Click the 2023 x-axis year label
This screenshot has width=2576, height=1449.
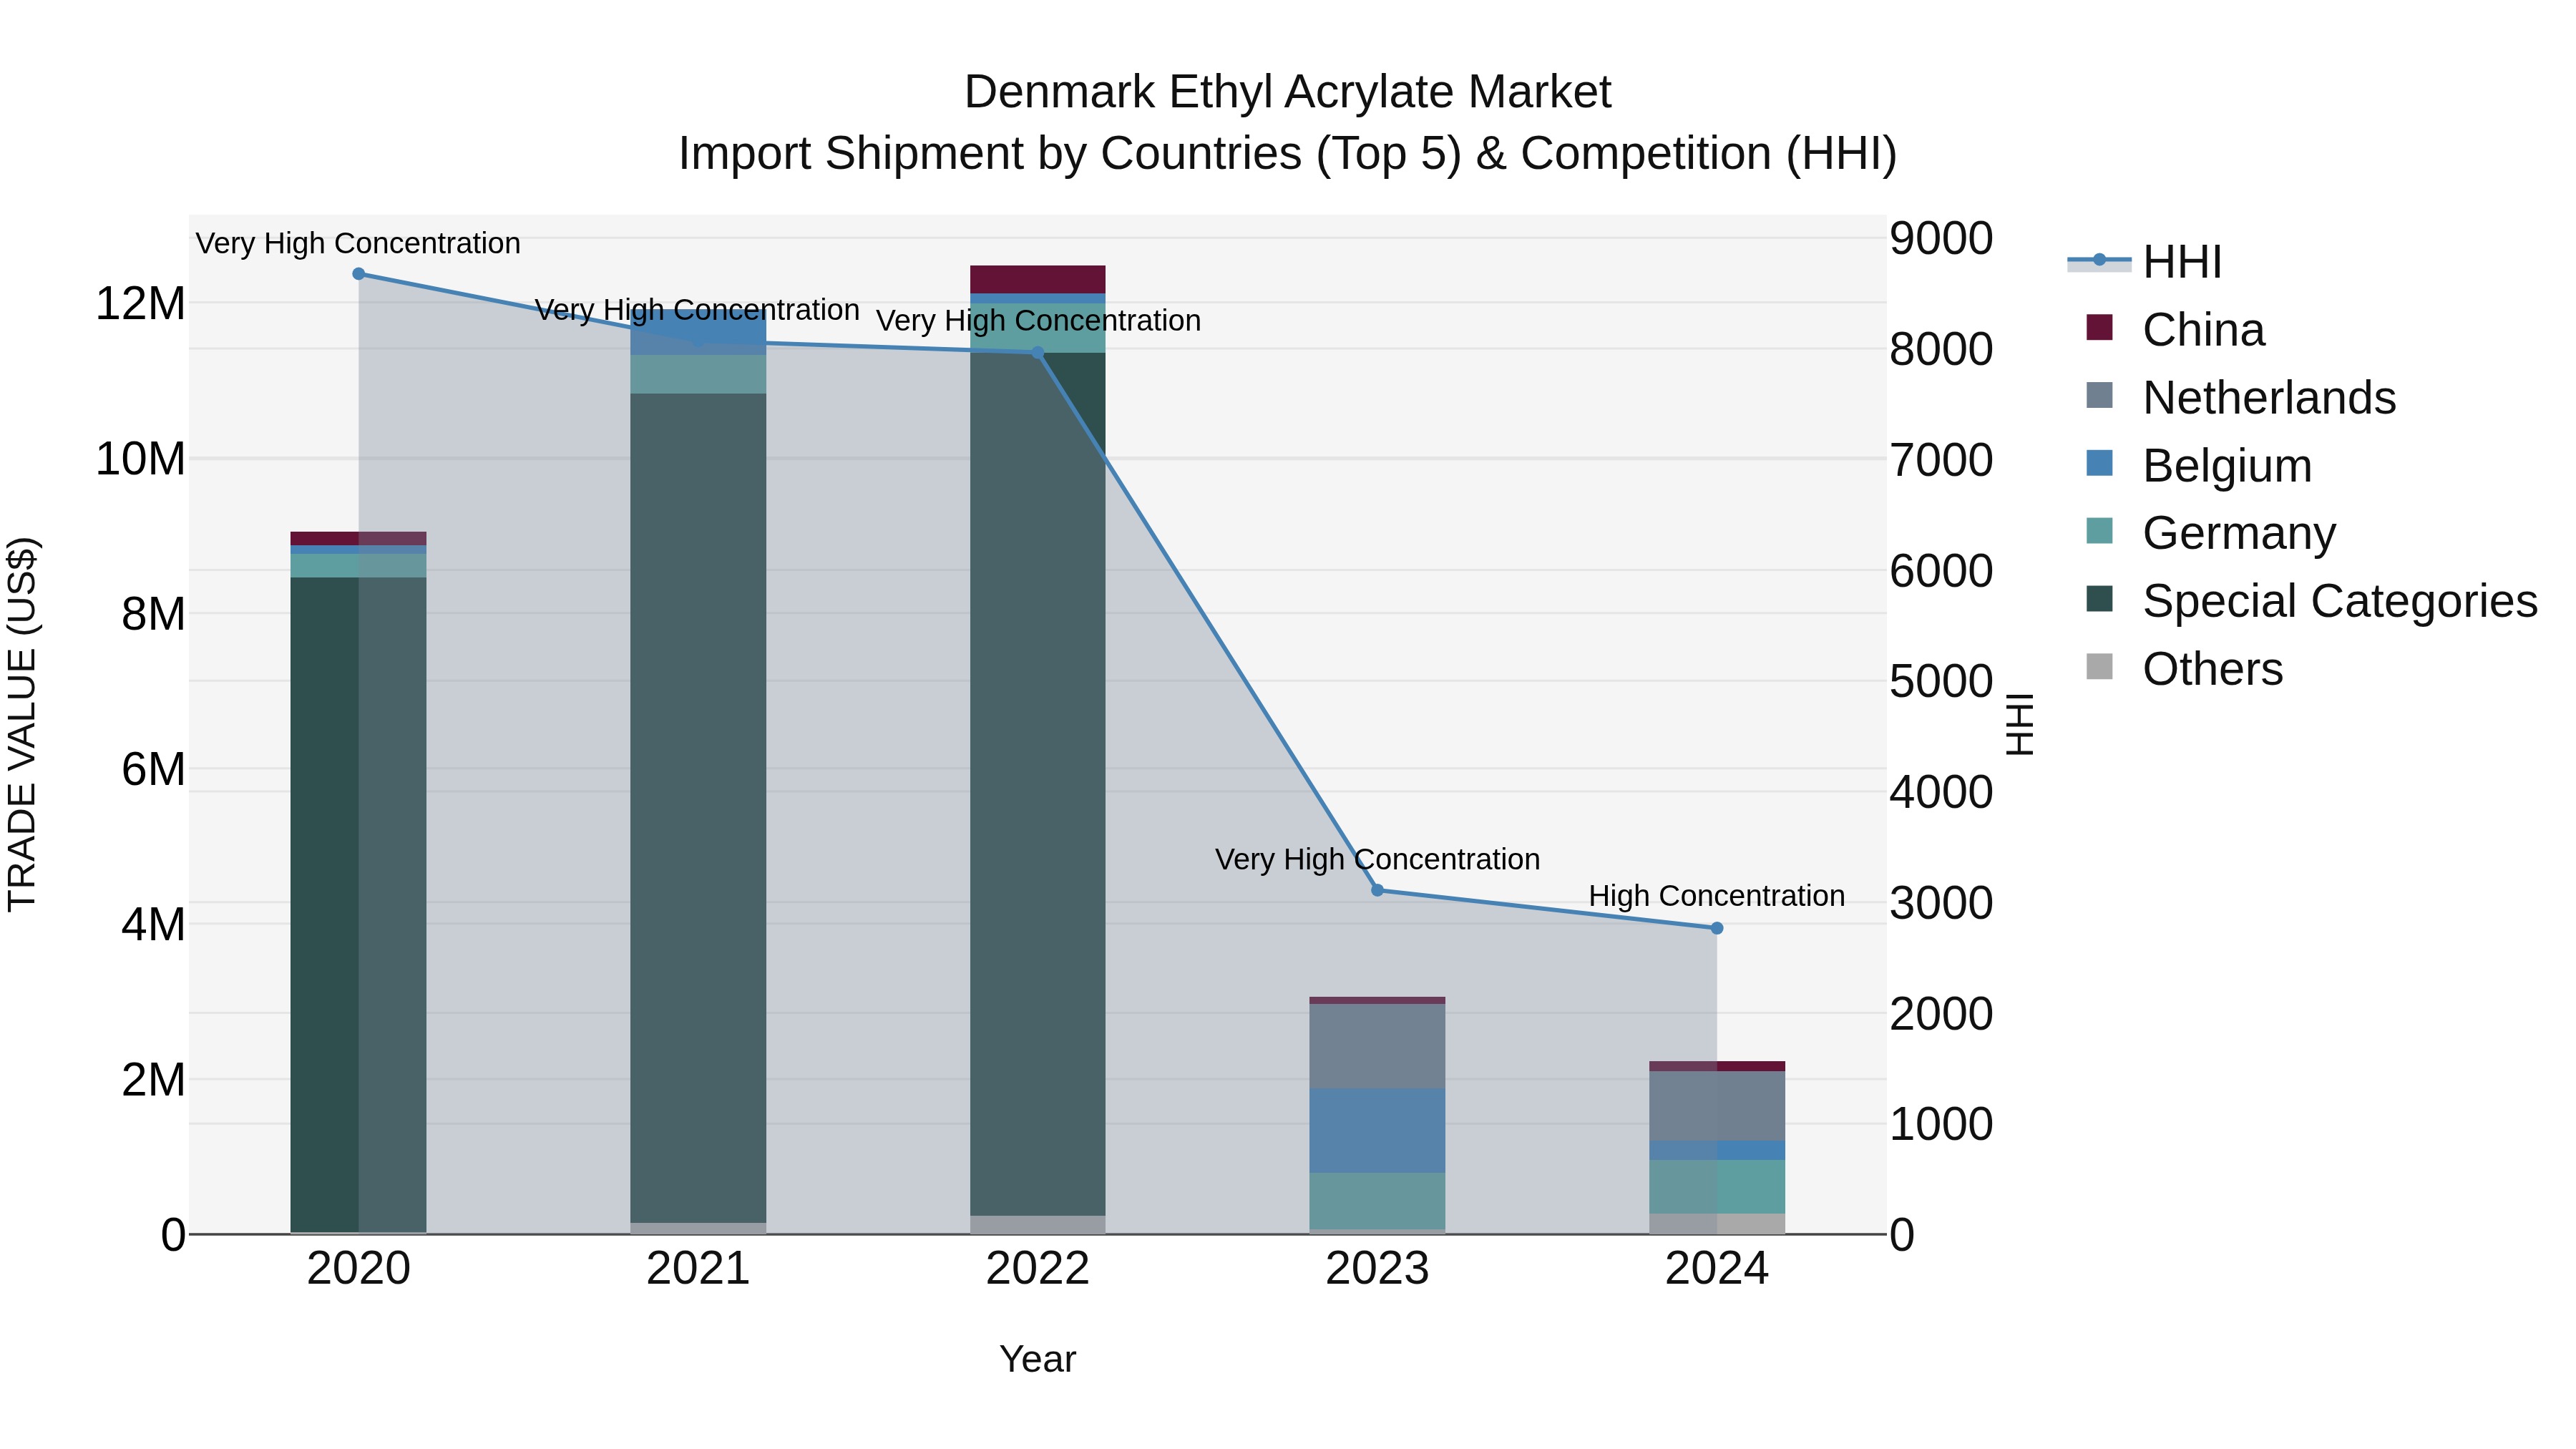tap(1378, 1269)
